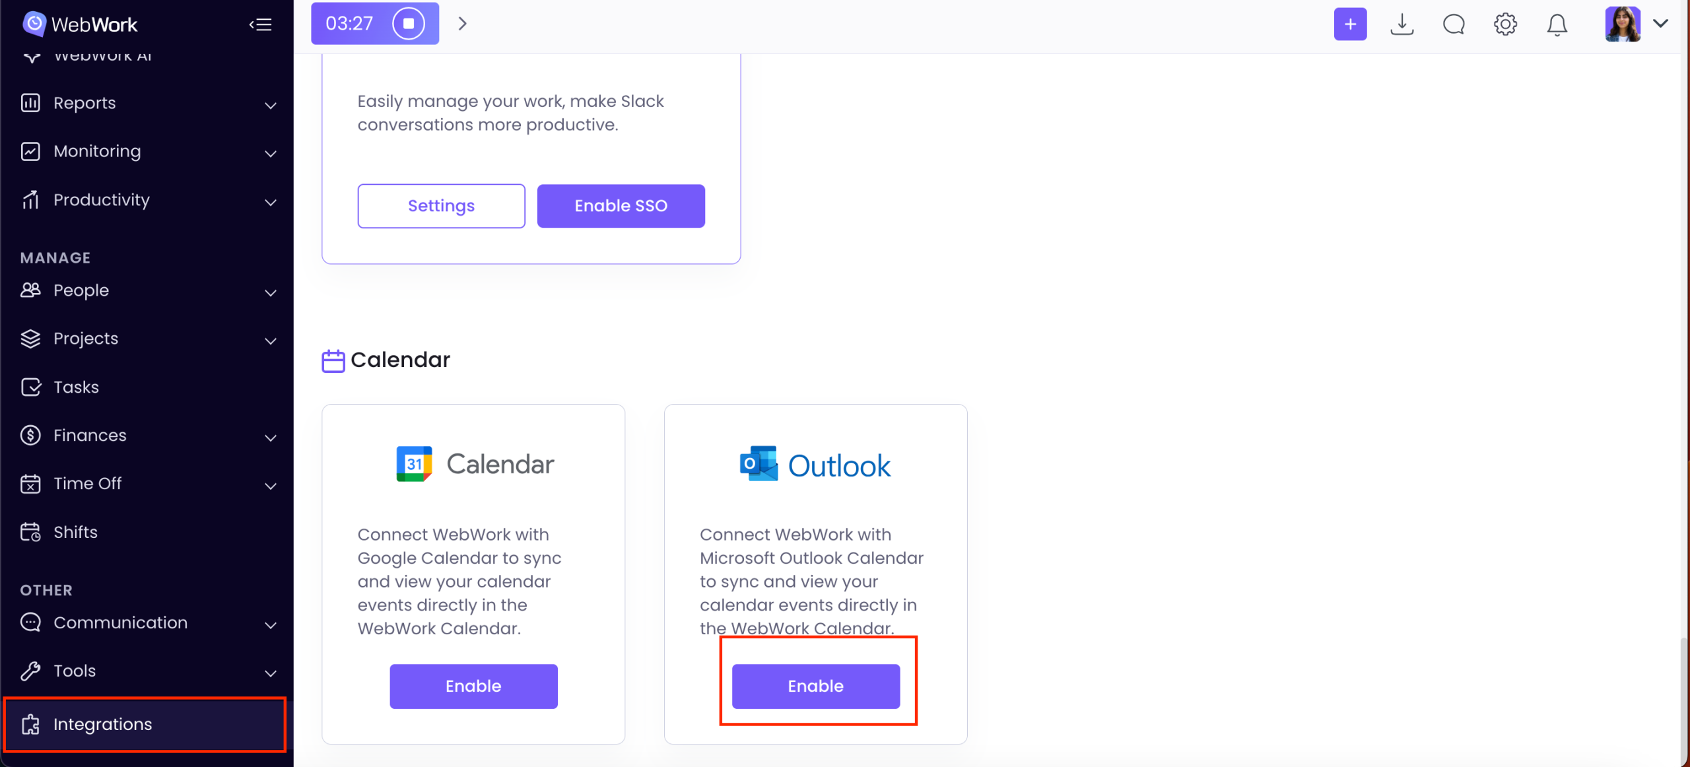Viewport: 1690px width, 767px height.
Task: Expand the Reports menu
Action: point(84,103)
